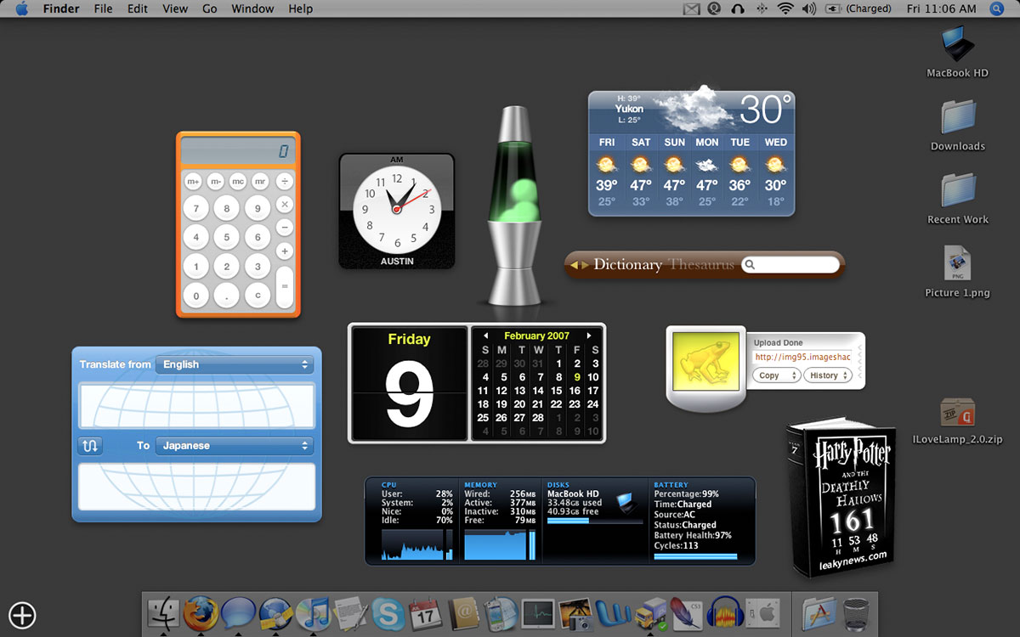Viewport: 1020px width, 637px height.
Task: Open the Trash in the Dock
Action: tap(857, 613)
